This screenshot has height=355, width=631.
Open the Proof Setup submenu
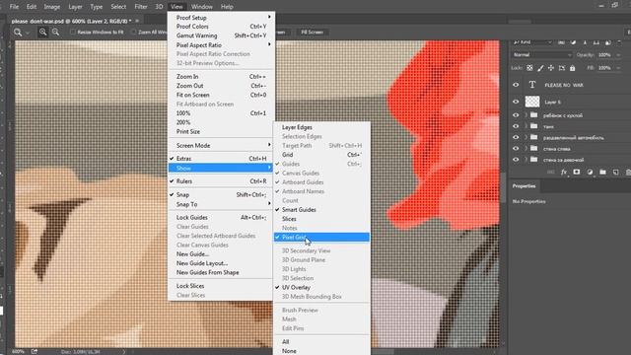click(x=221, y=18)
